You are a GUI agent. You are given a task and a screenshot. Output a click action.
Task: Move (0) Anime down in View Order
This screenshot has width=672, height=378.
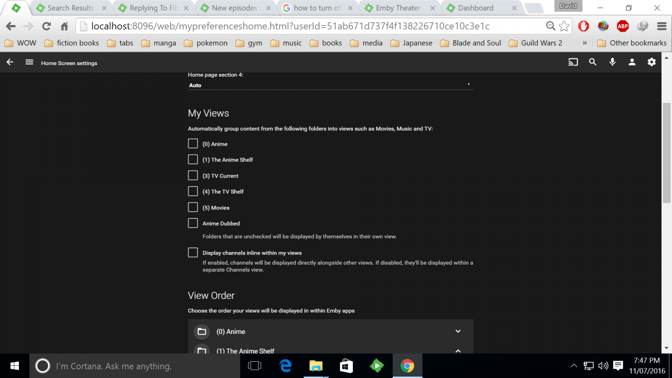(458, 331)
